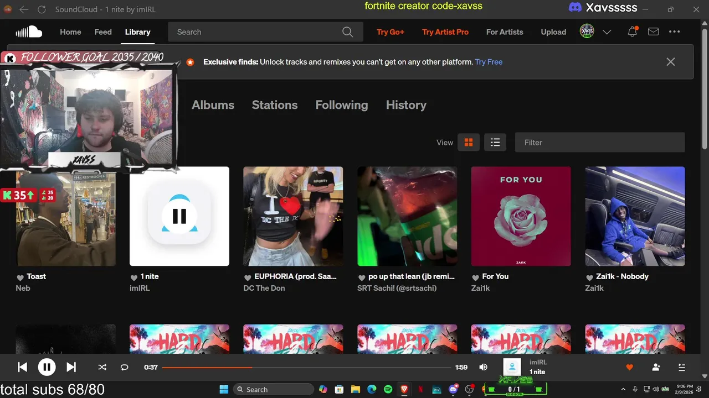Click the browser back arrow

(x=24, y=9)
